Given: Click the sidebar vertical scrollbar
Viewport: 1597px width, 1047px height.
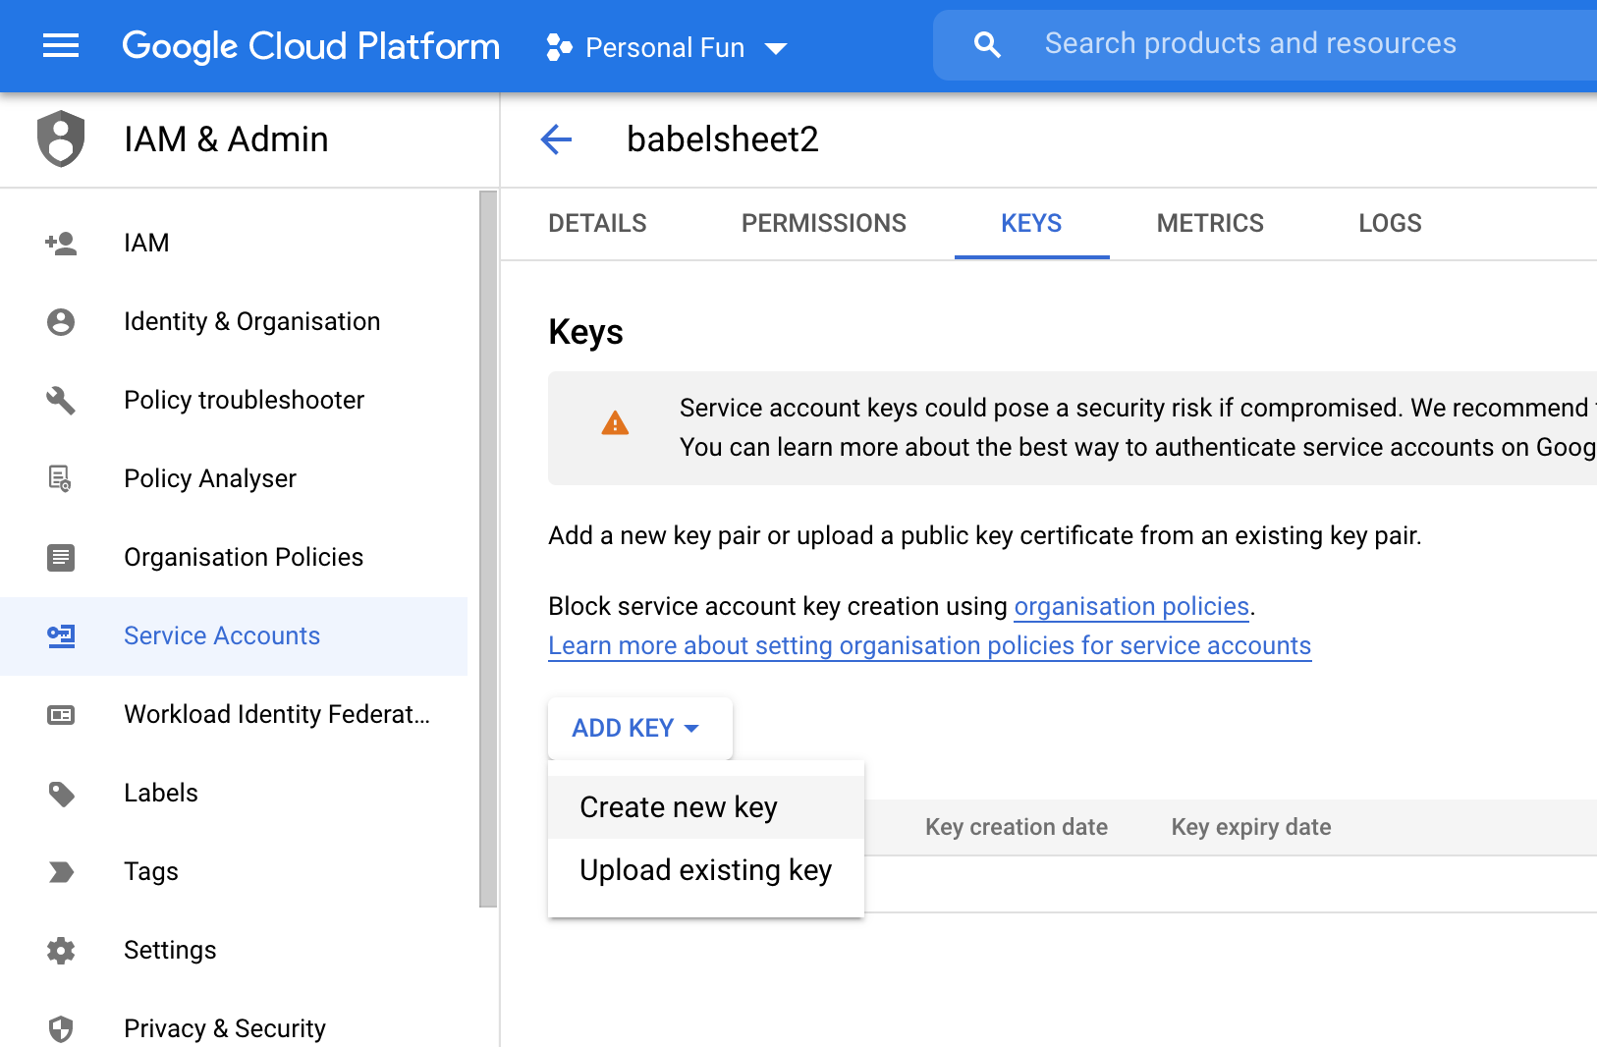Looking at the screenshot, I should pyautogui.click(x=488, y=550).
